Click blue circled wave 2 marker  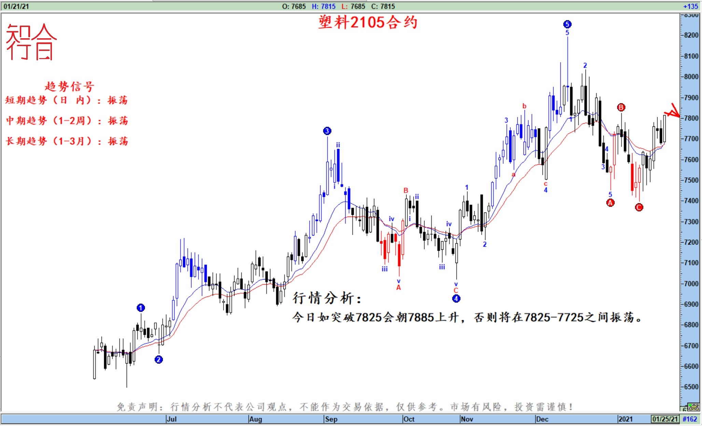click(x=158, y=359)
